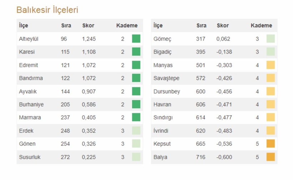This screenshot has height=180, width=293.
Task: Click the orange swatch beside Kepsut
Action: [x=270, y=144]
